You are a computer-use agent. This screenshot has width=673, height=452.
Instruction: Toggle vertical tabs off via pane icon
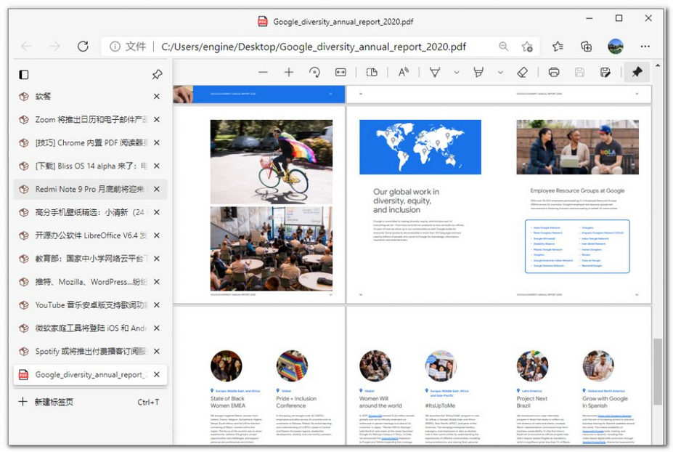[x=24, y=74]
